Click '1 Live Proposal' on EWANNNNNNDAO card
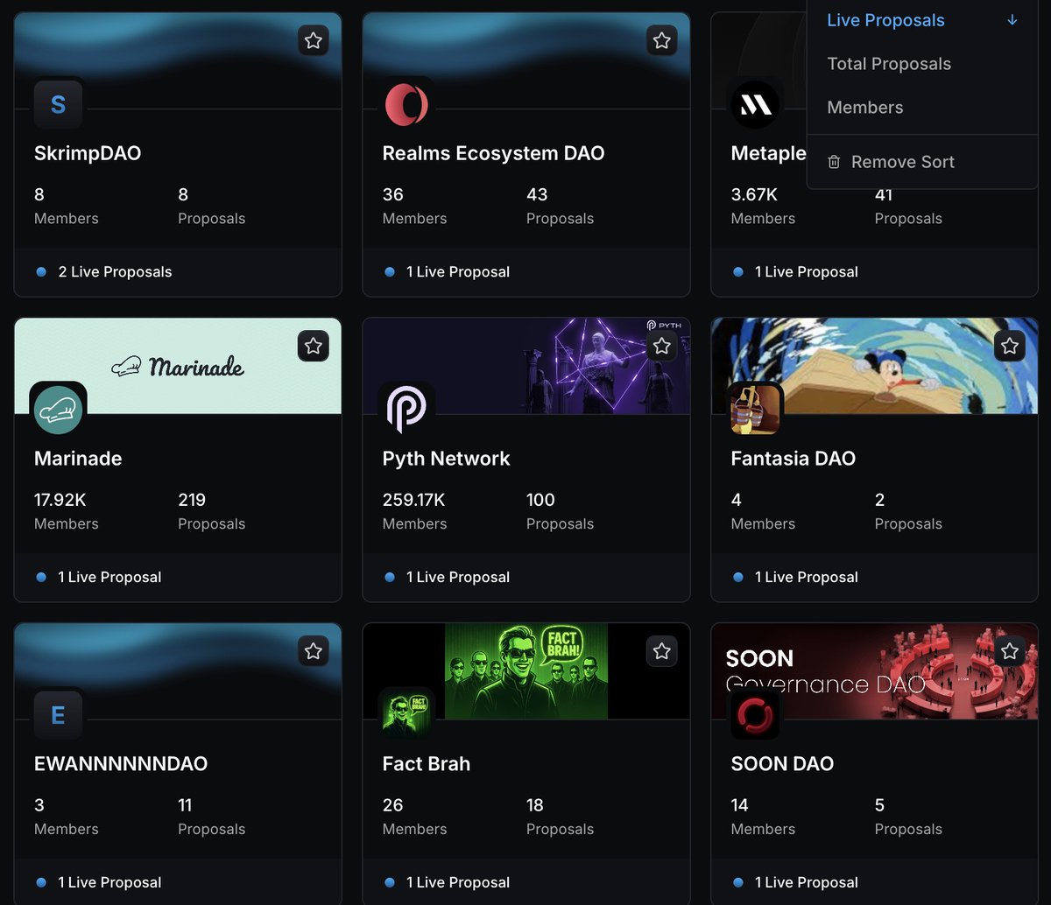The image size is (1051, 905). pyautogui.click(x=109, y=883)
